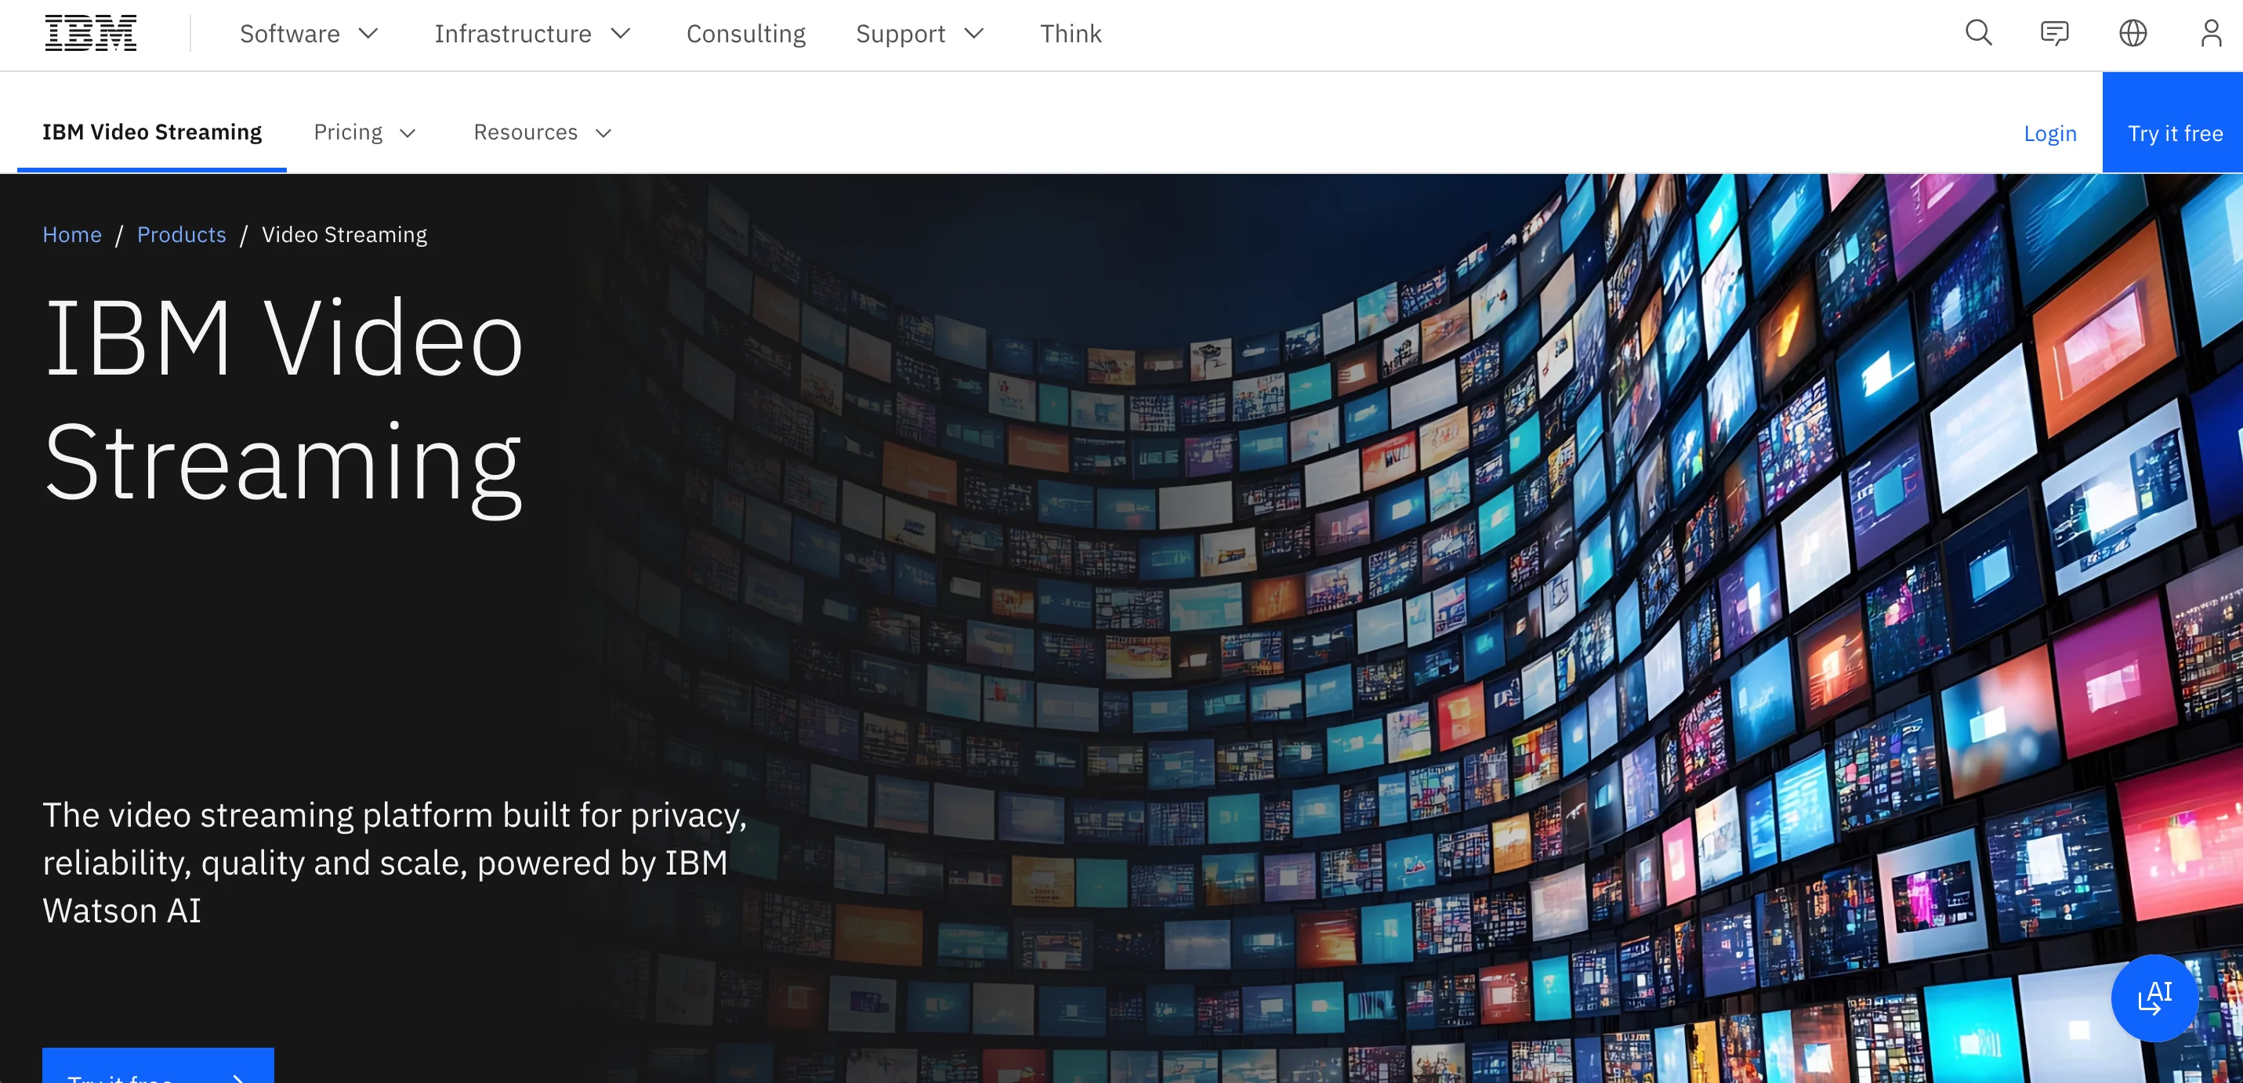The width and height of the screenshot is (2243, 1083).
Task: Go to the Consulting menu item
Action: (x=745, y=33)
